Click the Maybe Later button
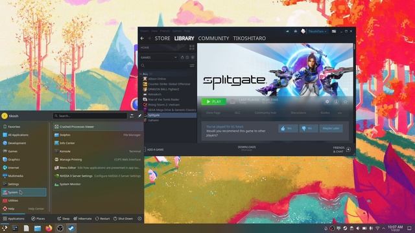 331,128
